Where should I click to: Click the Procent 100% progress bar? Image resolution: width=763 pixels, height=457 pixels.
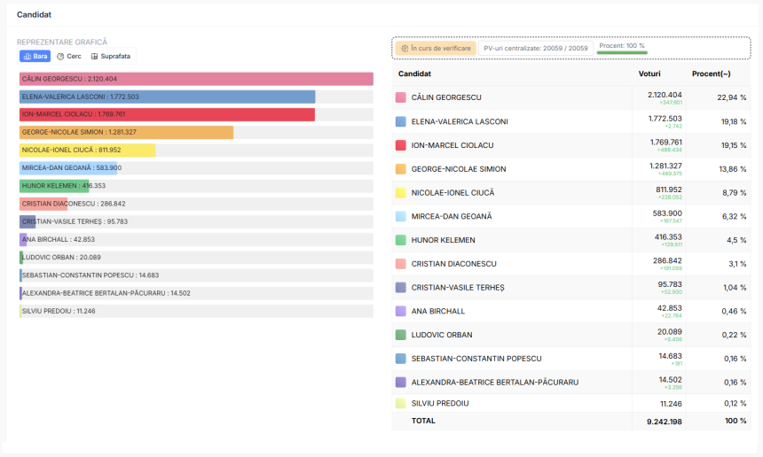point(621,52)
